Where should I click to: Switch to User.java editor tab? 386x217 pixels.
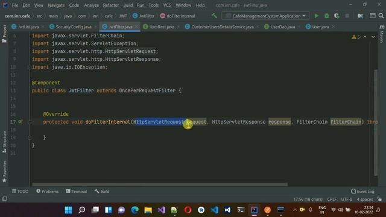coord(320,27)
